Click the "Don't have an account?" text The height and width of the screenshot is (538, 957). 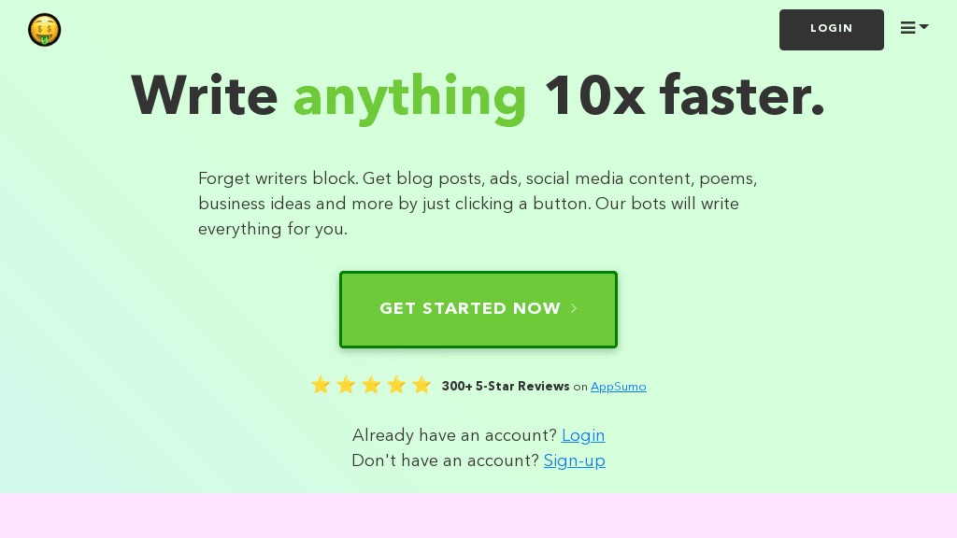pos(445,460)
